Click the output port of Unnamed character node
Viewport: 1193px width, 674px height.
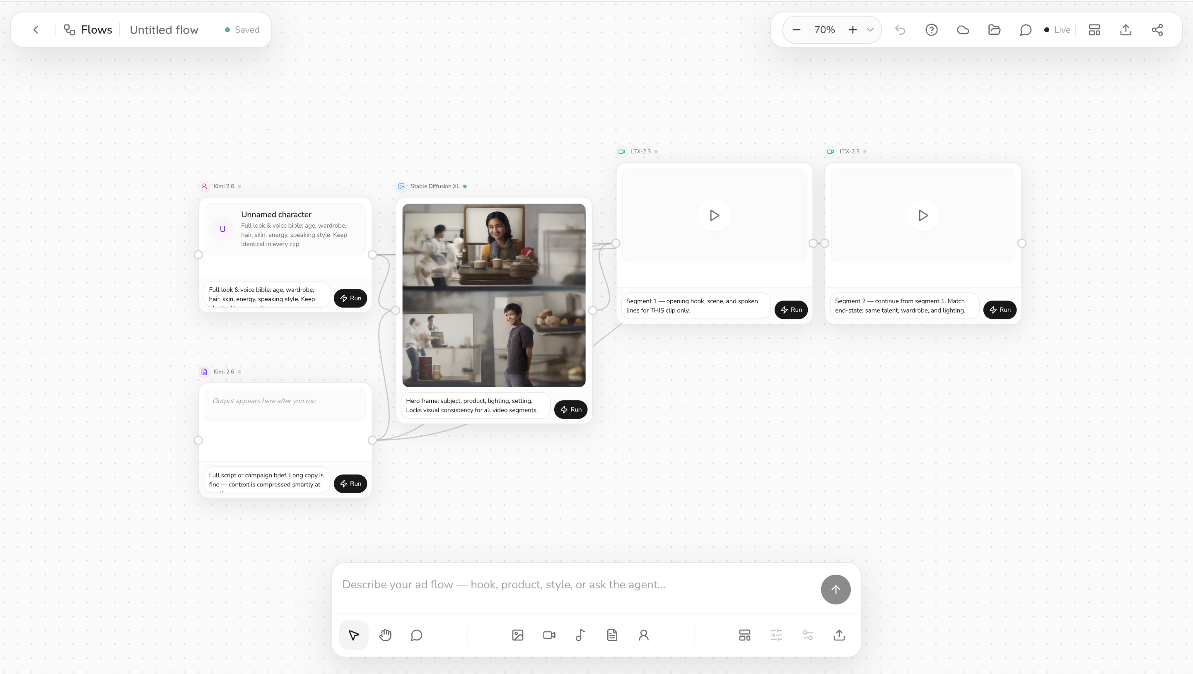point(372,255)
